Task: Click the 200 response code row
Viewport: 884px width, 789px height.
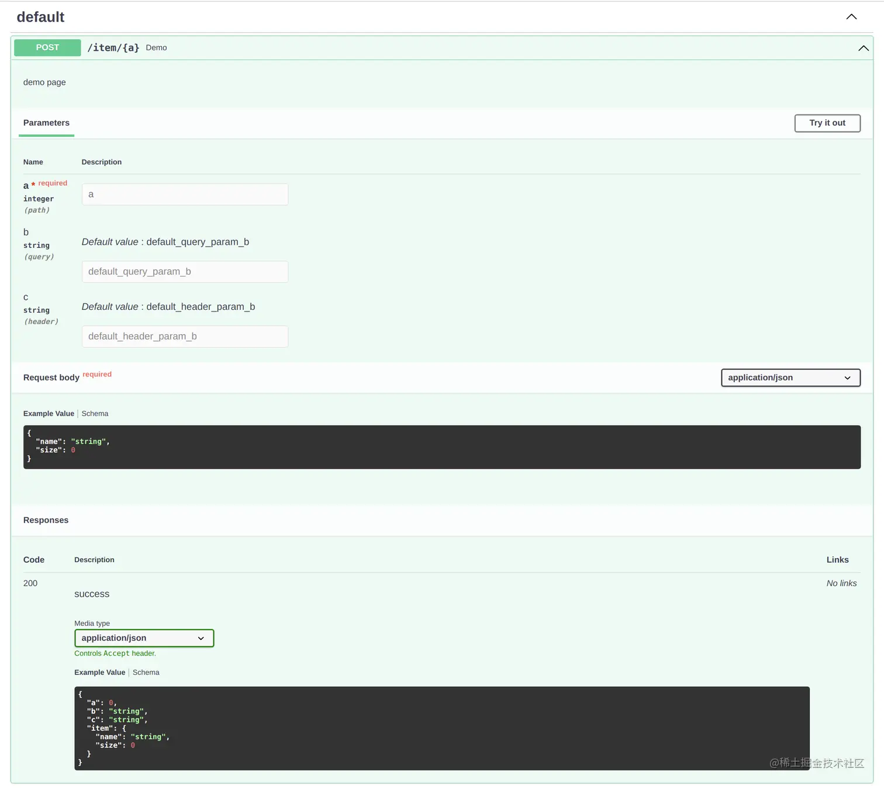Action: click(30, 583)
